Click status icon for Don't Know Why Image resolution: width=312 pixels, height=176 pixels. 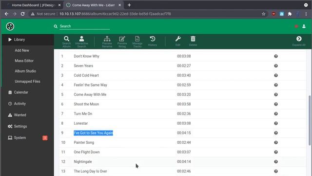pos(276,56)
